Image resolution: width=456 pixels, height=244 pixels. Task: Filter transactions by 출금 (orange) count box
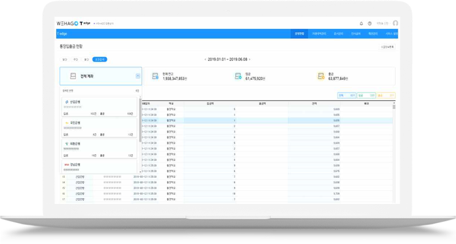pyautogui.click(x=386, y=96)
